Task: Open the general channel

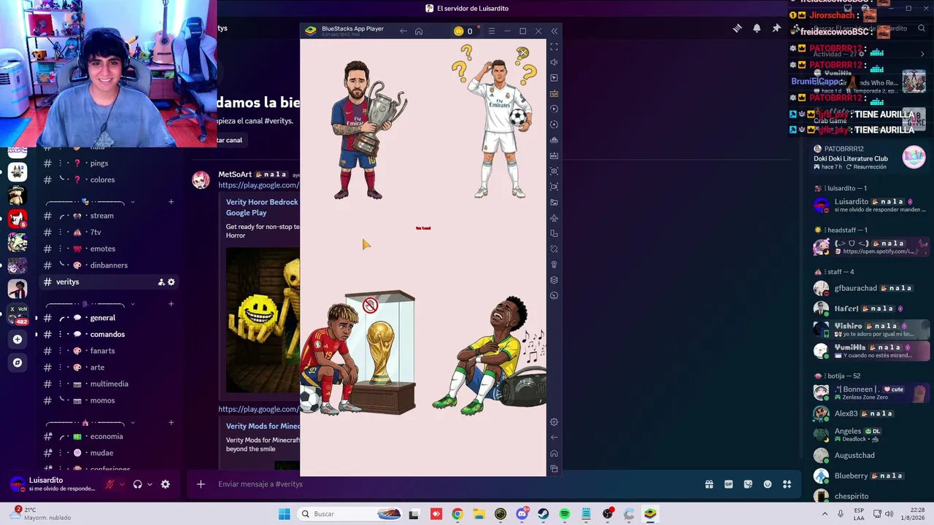Action: (109, 318)
